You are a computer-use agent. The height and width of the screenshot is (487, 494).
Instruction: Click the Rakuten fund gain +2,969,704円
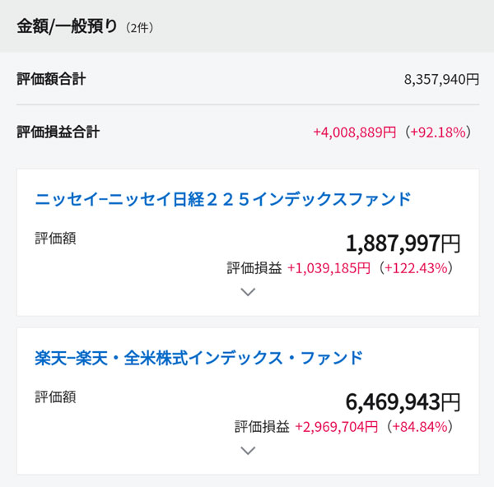[335, 427]
